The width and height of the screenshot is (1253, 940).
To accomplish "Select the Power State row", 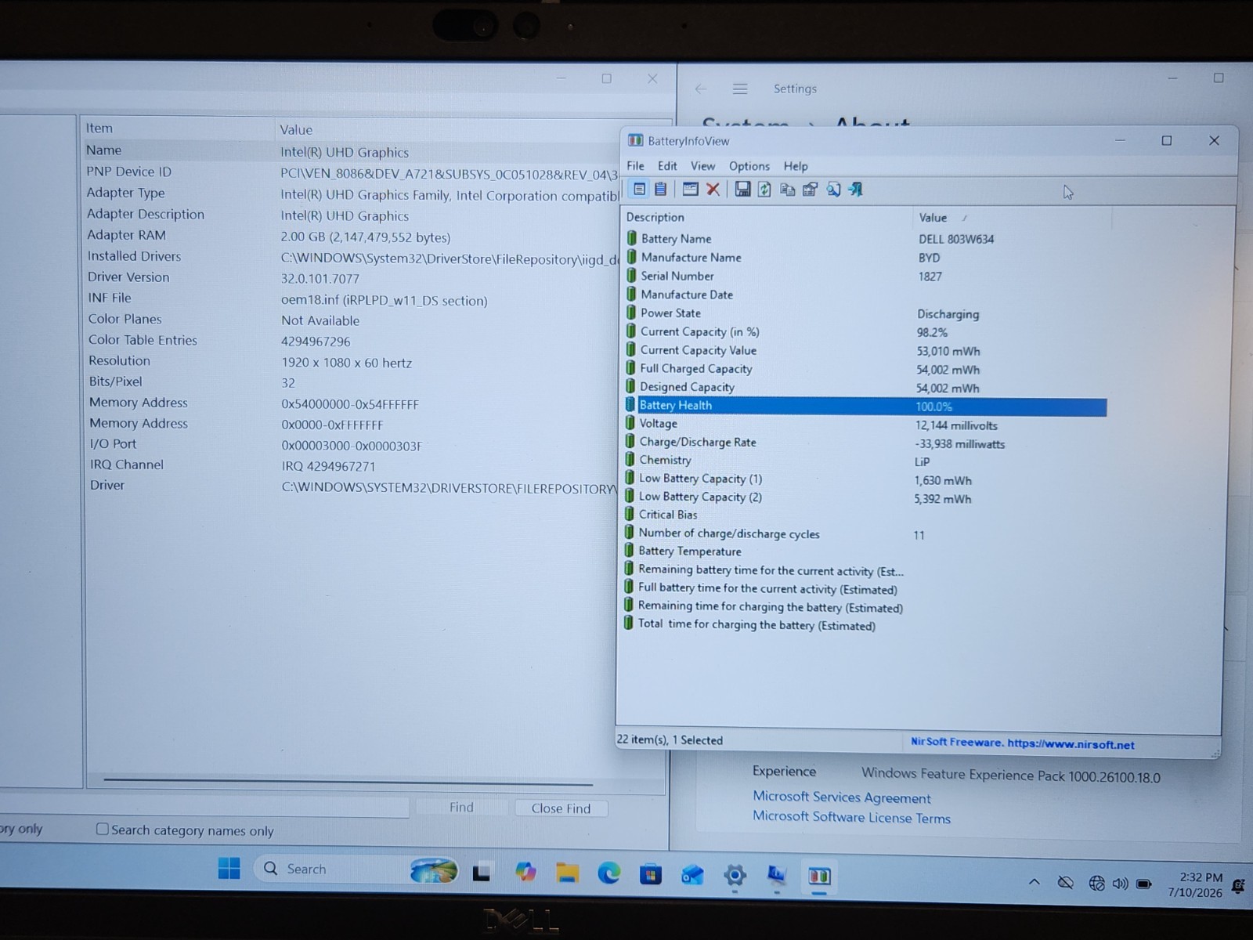I will 865,313.
